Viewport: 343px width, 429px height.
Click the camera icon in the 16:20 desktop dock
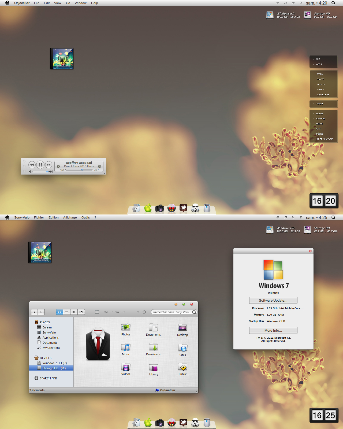coord(160,208)
